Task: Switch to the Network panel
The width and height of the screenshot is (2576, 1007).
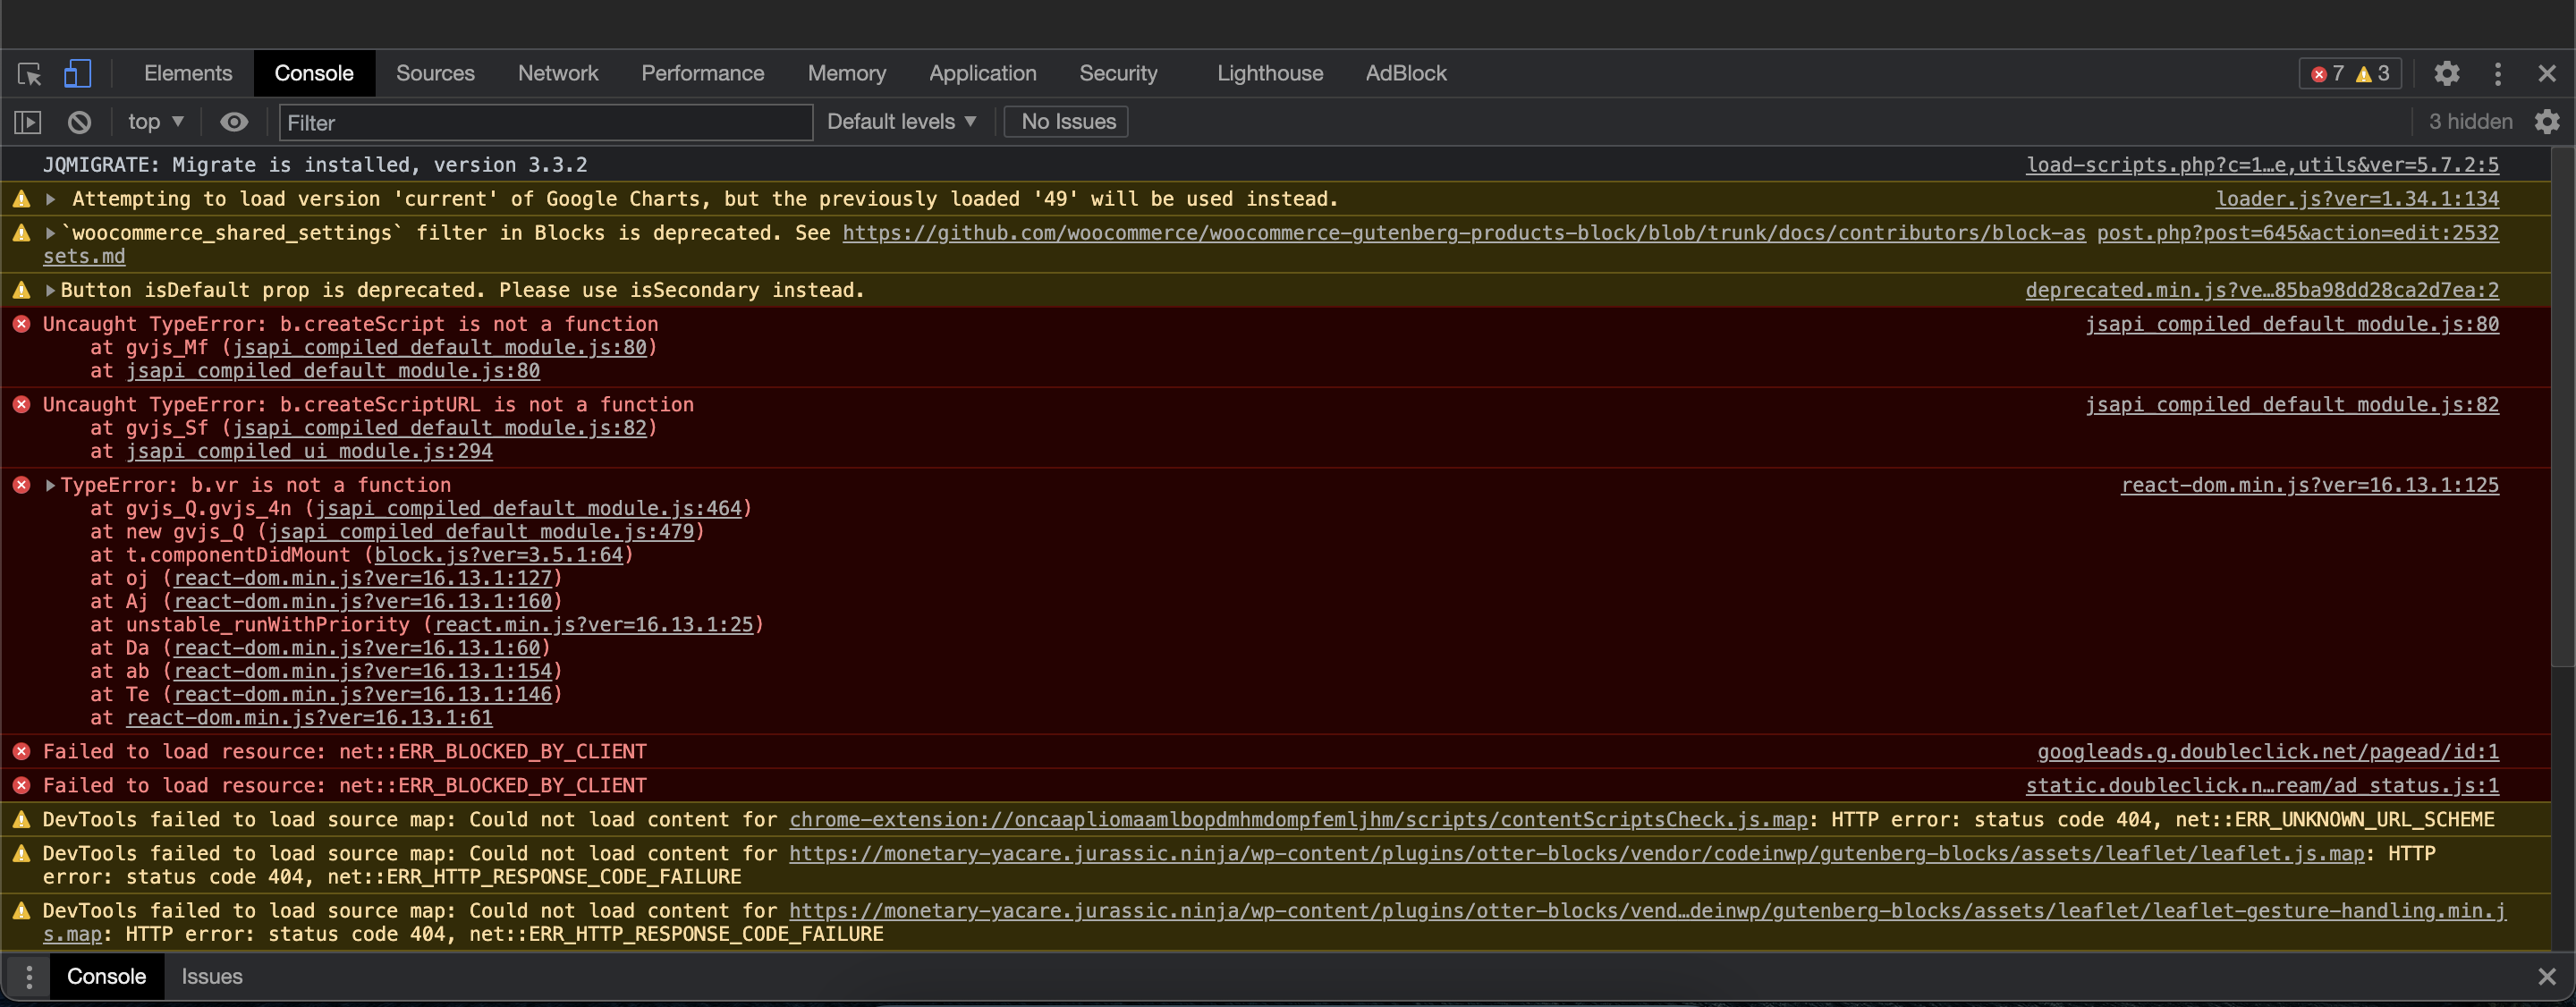Action: tap(557, 73)
